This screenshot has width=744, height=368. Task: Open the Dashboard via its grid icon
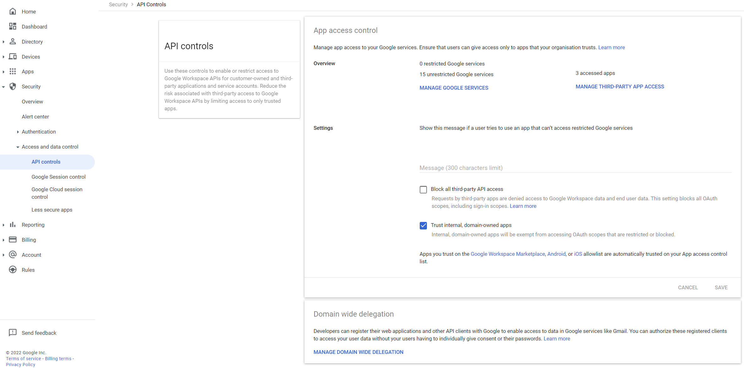coord(13,26)
